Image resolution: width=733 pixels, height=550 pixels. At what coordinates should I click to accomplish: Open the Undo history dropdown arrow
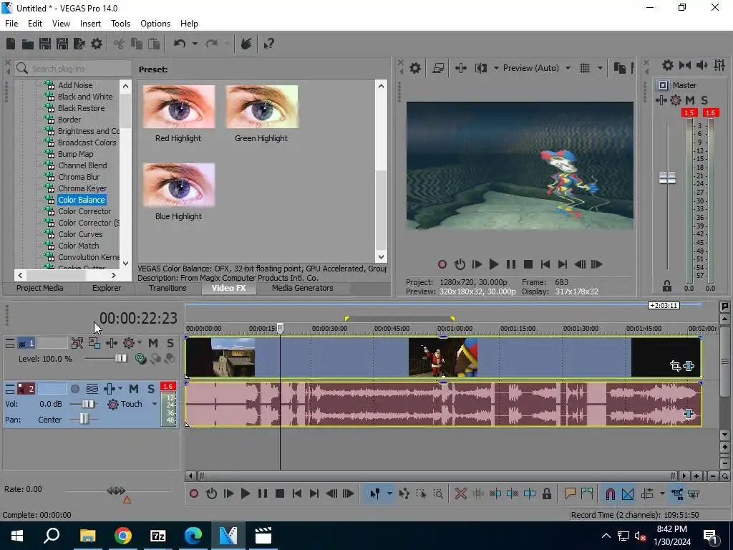[195, 44]
